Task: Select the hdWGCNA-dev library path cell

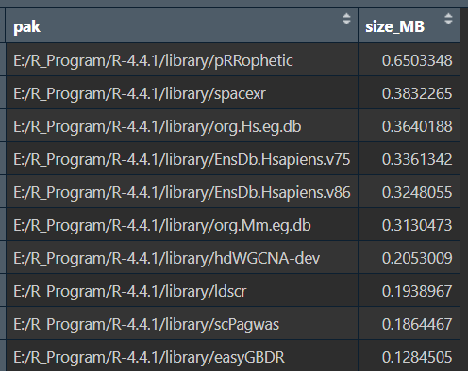Action: pos(181,258)
